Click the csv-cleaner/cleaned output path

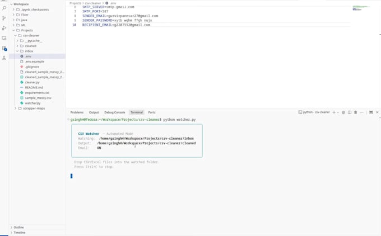(146, 143)
